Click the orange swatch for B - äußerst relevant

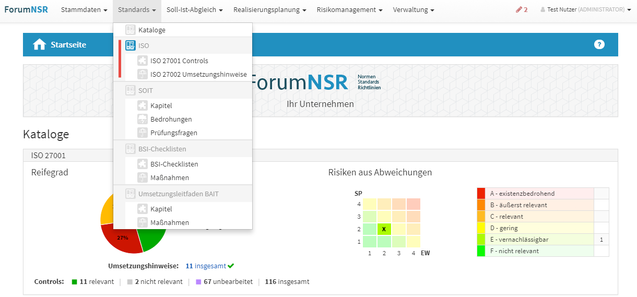click(x=481, y=205)
